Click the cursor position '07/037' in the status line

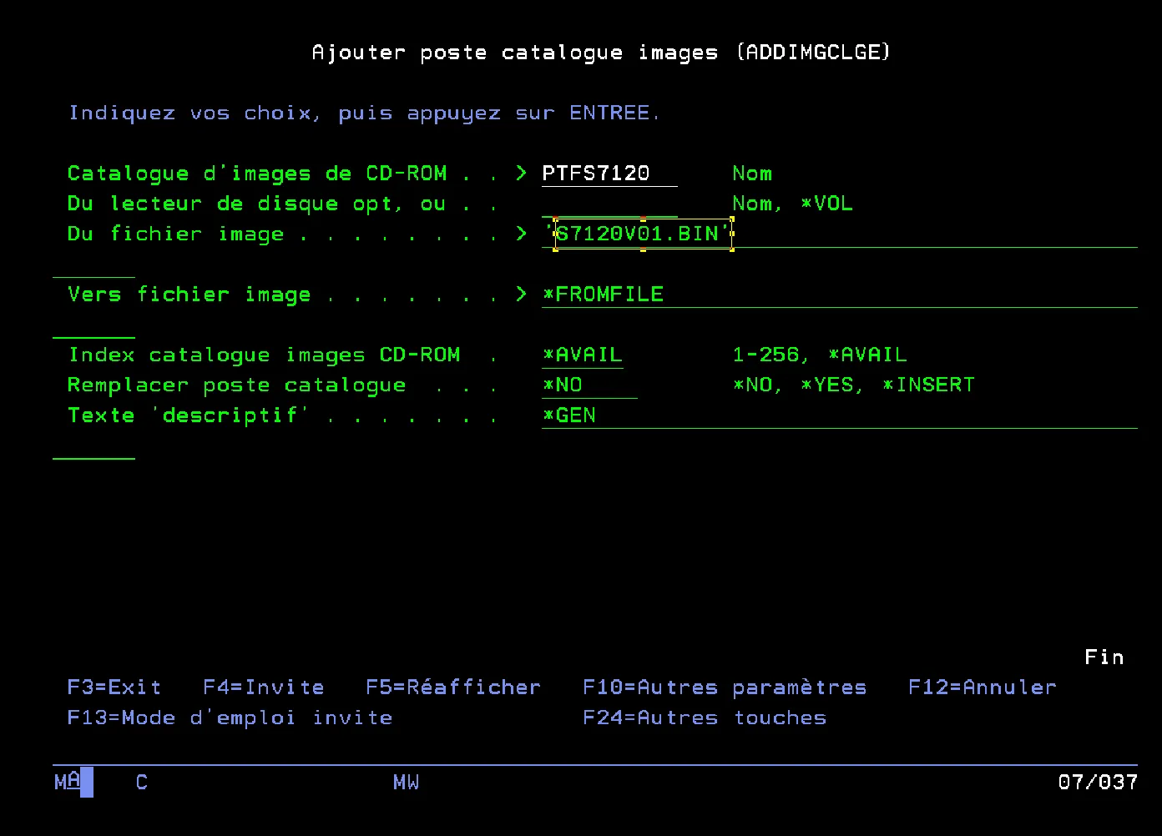[x=1098, y=783]
